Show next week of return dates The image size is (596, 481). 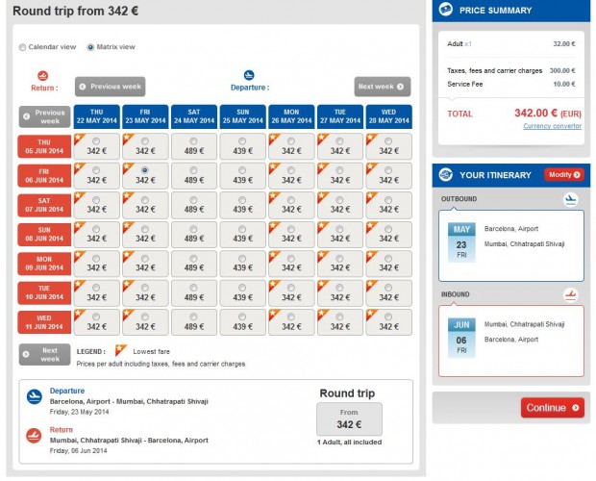click(44, 354)
